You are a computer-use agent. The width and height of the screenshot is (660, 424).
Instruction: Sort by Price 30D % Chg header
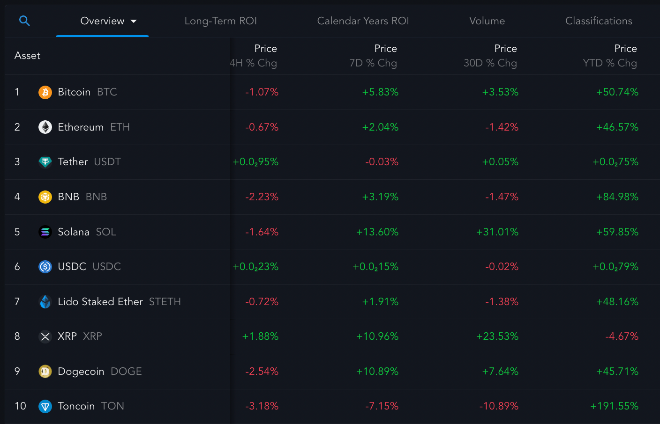(x=490, y=56)
